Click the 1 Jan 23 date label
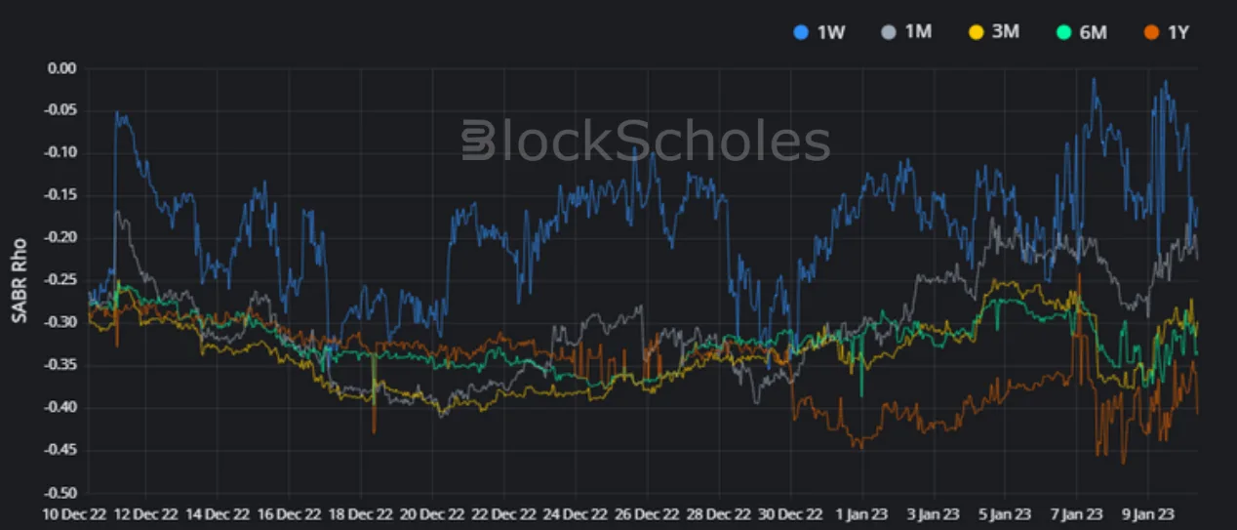This screenshot has height=530, width=1237. pos(861,513)
